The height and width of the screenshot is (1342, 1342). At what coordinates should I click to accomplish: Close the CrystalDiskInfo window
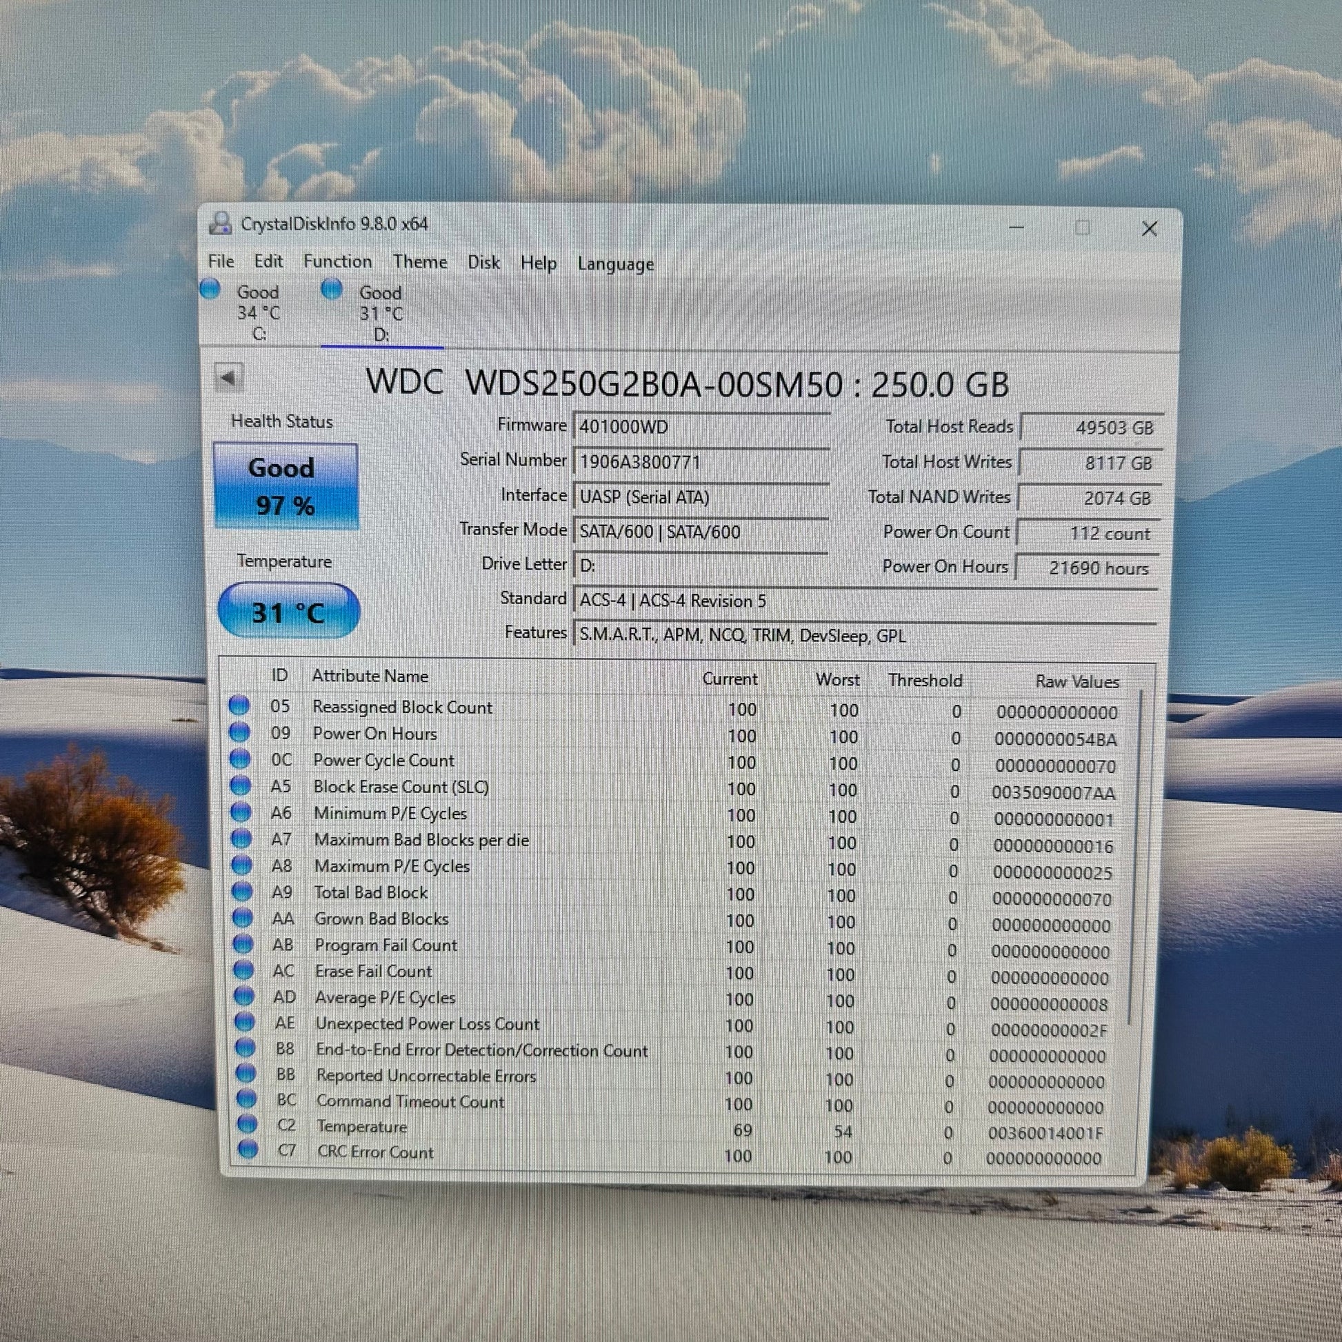point(1150,228)
